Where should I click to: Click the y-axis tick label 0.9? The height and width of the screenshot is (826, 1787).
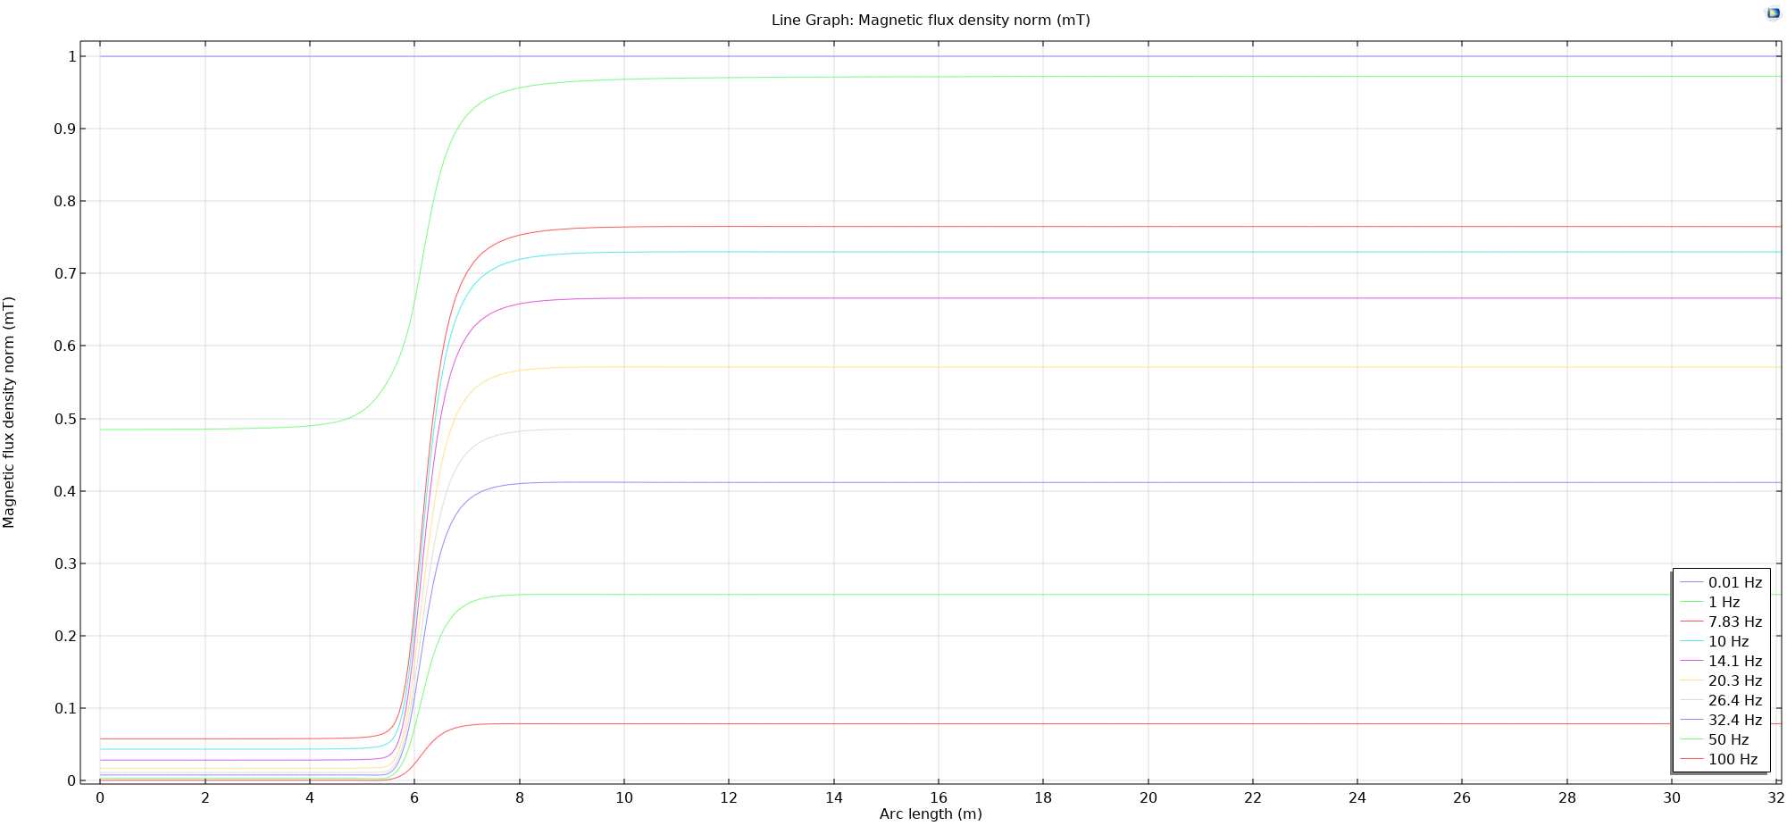click(x=65, y=129)
